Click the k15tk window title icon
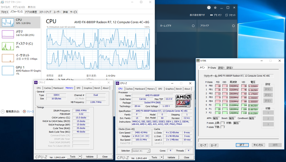 coord(198,60)
